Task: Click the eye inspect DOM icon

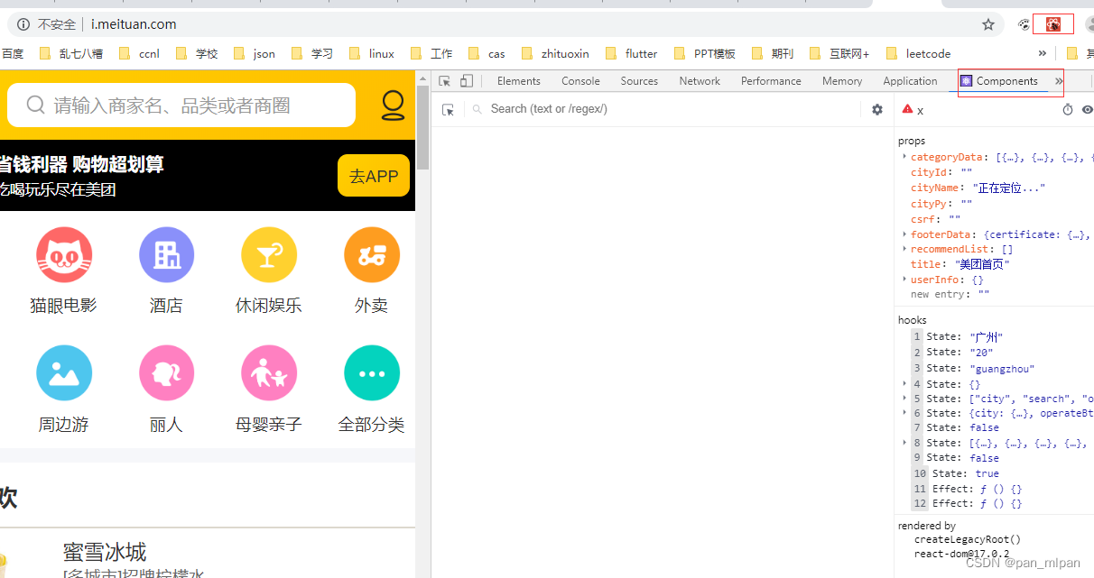Action: 1088,110
